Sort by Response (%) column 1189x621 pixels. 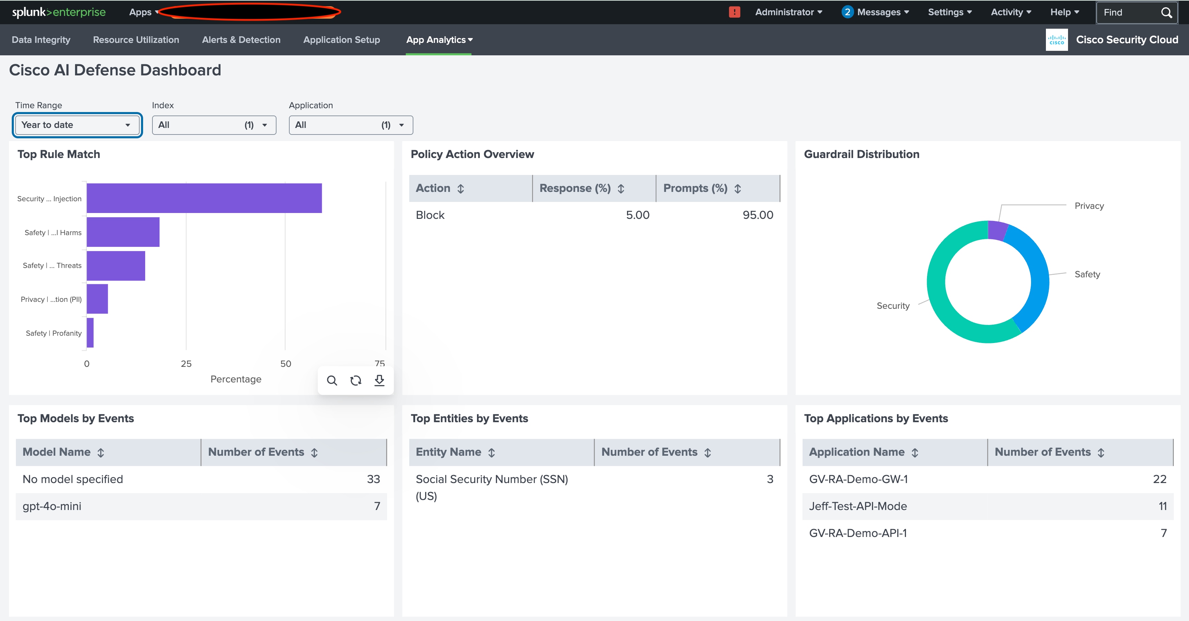[621, 188]
